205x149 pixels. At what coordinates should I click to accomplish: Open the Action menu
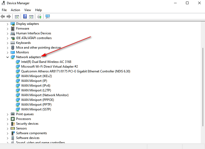(15, 10)
